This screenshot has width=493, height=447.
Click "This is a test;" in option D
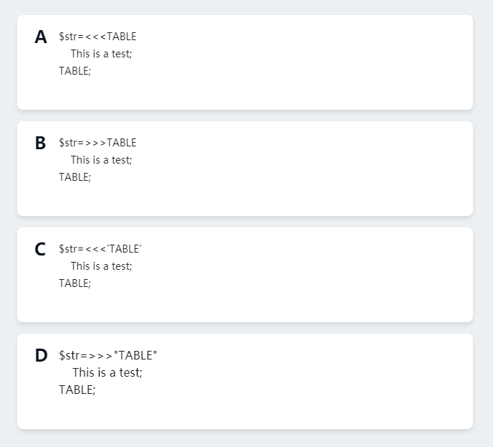[107, 372]
